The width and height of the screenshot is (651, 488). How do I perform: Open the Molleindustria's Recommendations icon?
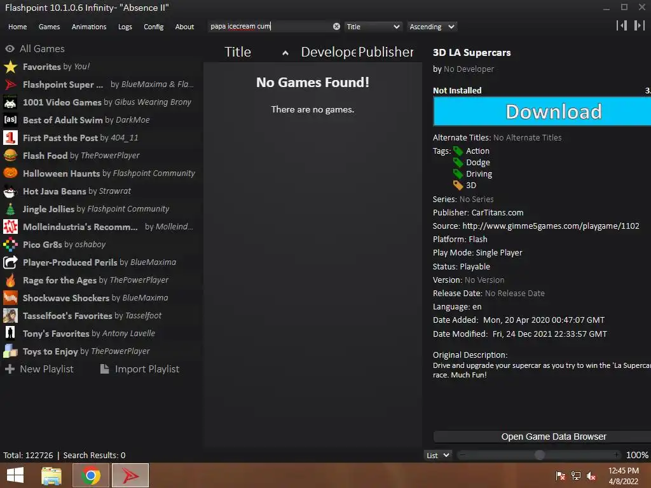[x=10, y=227]
